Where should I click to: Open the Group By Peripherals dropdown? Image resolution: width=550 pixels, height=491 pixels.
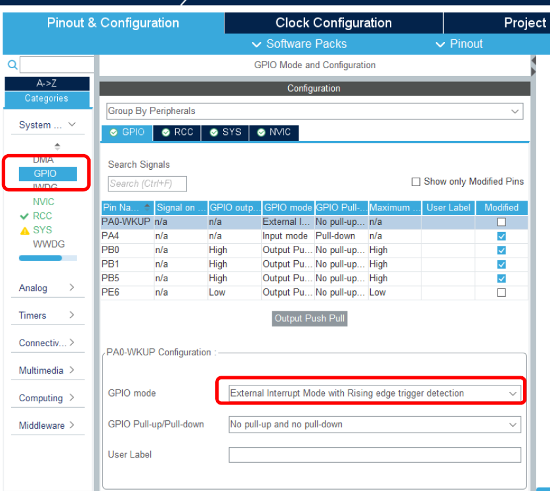click(315, 111)
